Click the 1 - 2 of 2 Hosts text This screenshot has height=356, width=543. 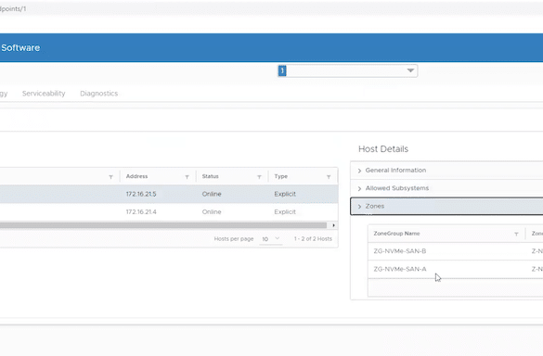(313, 238)
